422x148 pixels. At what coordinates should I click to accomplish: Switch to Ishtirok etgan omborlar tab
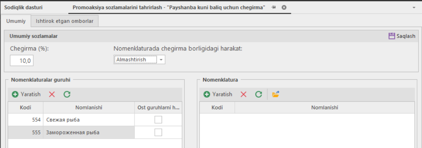64,21
